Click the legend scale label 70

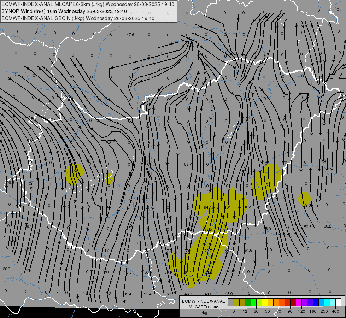[279, 311]
